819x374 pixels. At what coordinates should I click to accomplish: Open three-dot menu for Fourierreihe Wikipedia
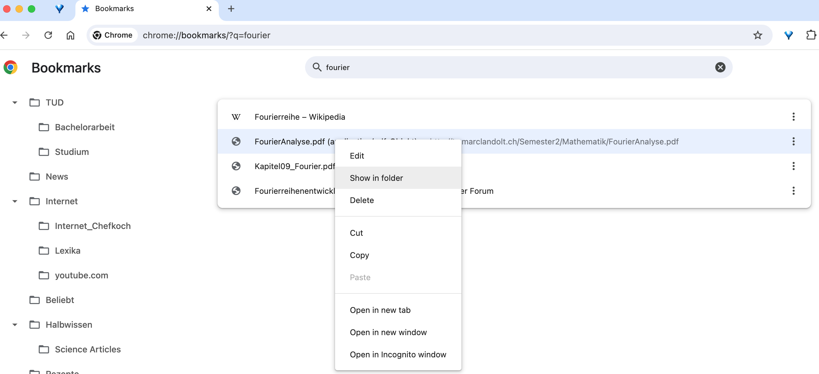793,117
